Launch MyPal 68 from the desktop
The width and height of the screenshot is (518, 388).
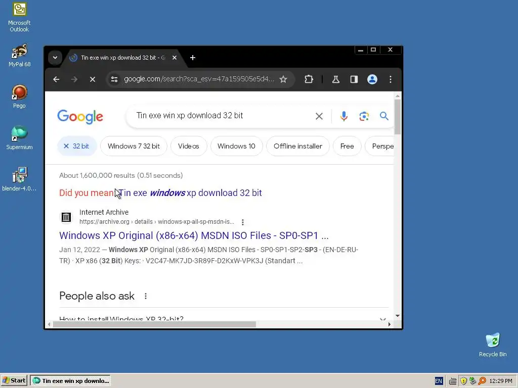pyautogui.click(x=19, y=55)
